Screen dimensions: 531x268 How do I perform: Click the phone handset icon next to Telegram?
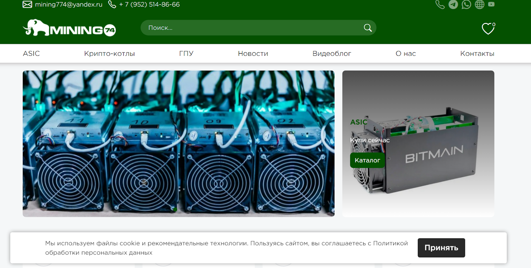point(440,4)
